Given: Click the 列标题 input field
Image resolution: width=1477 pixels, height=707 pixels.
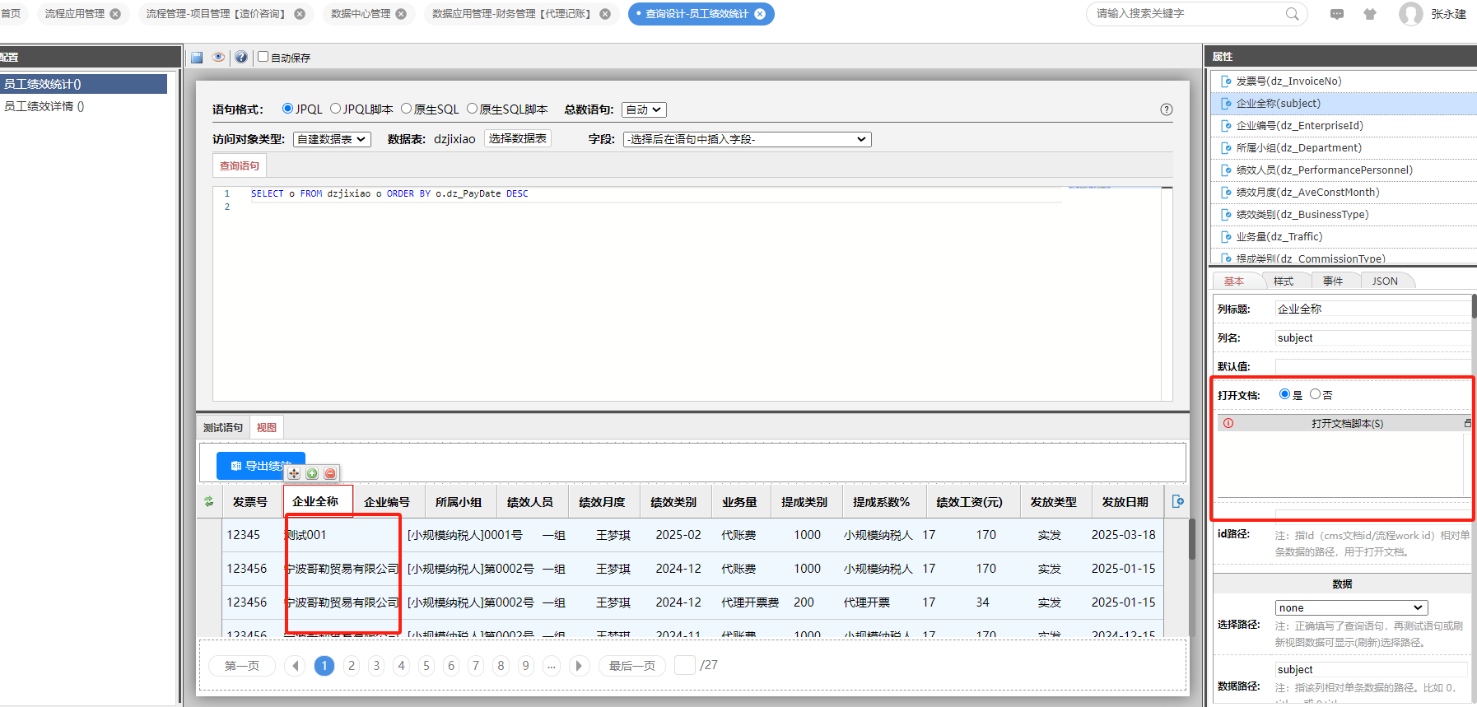Looking at the screenshot, I should click(x=1371, y=309).
